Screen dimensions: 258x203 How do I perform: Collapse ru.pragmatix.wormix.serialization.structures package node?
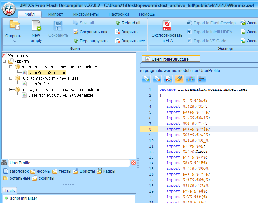tap(11, 90)
